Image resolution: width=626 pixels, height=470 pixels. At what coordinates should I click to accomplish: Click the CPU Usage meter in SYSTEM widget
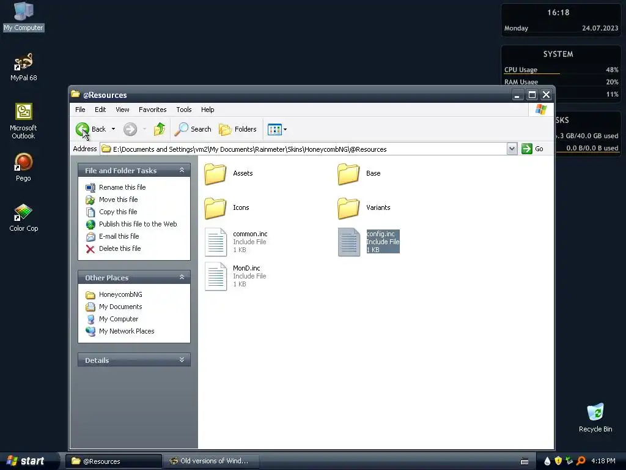coord(561,70)
